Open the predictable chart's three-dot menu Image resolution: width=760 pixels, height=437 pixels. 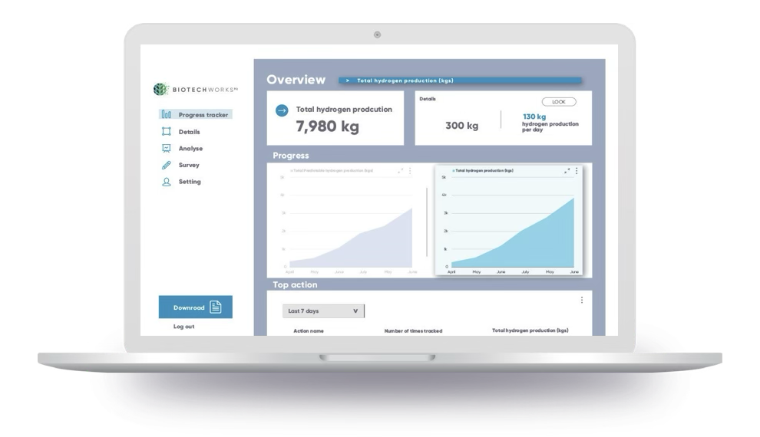click(x=410, y=171)
